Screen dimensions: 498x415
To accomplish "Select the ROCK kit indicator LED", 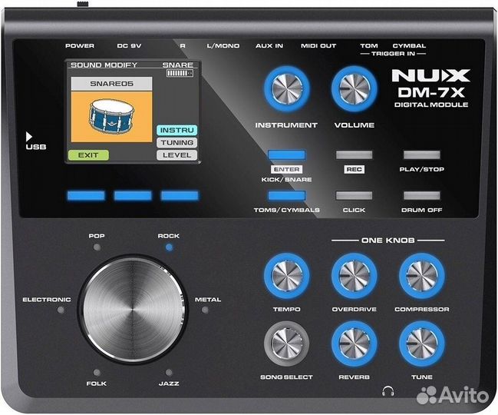I will (170, 247).
